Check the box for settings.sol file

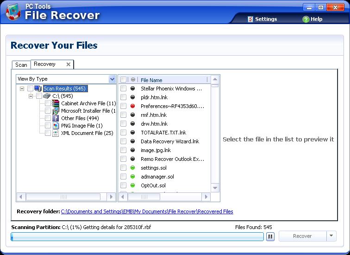click(x=124, y=168)
